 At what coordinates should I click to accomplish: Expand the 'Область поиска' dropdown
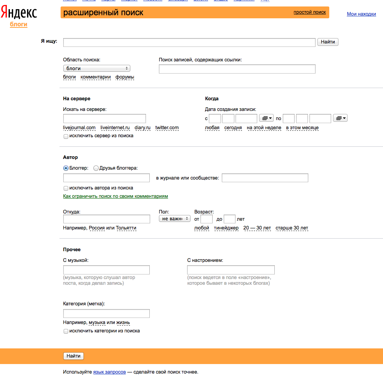pos(96,68)
